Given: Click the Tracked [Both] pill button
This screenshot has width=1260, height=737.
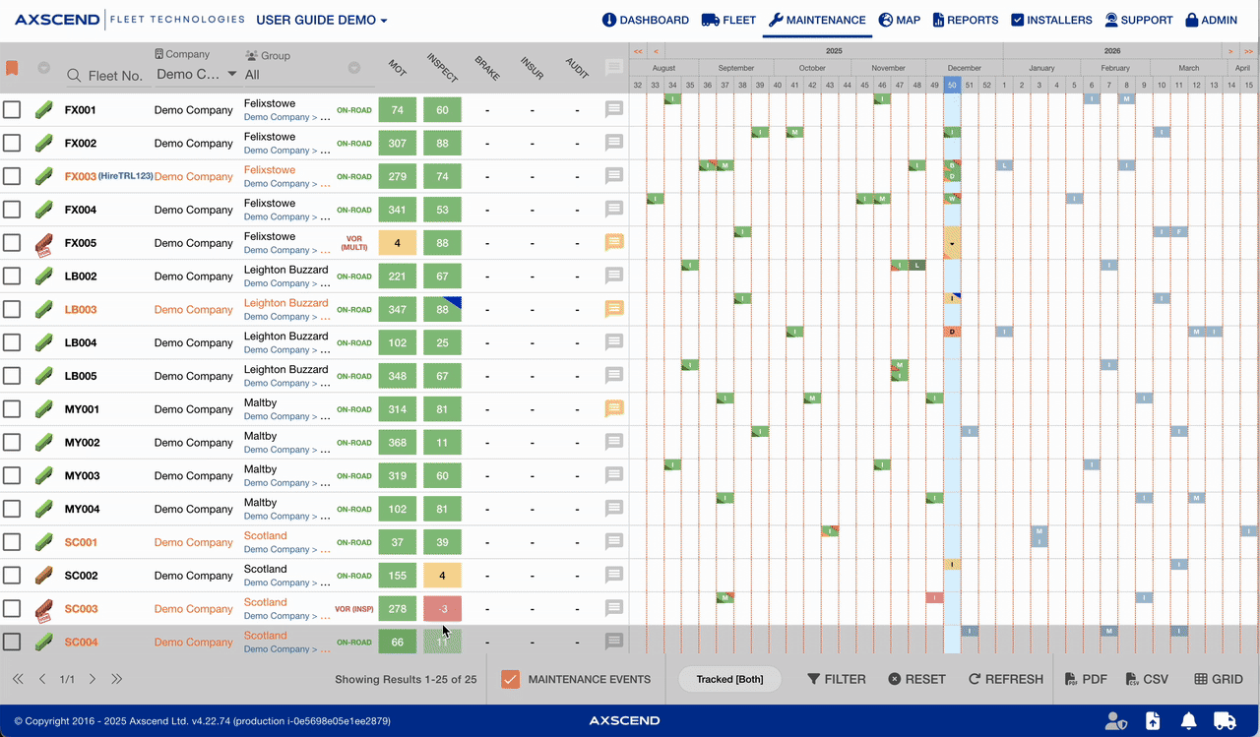Looking at the screenshot, I should pos(728,679).
